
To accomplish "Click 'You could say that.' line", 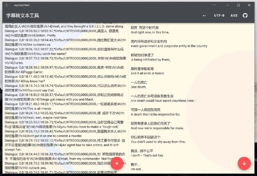I will point(41,90).
